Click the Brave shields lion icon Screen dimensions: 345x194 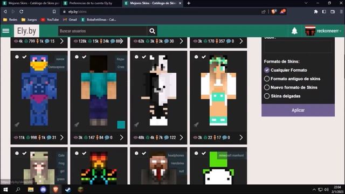click(x=274, y=11)
